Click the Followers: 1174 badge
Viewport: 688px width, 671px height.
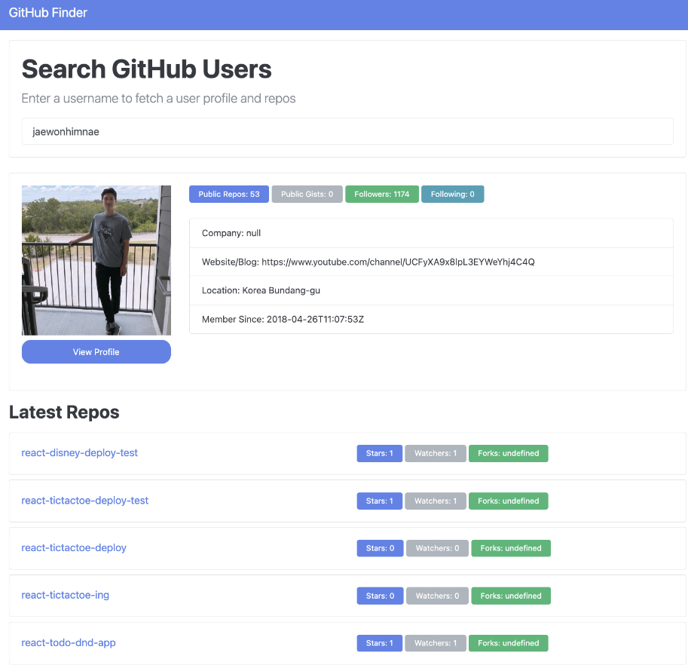pos(382,194)
